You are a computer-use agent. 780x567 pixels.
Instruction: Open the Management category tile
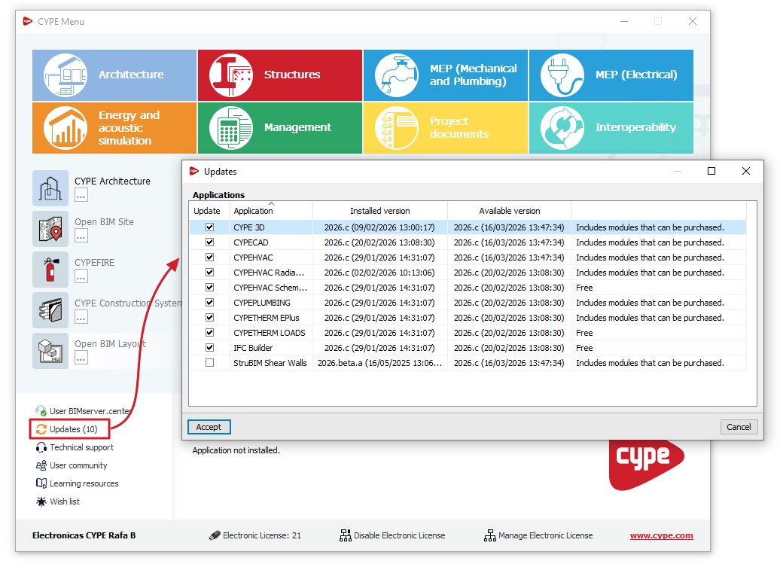280,128
